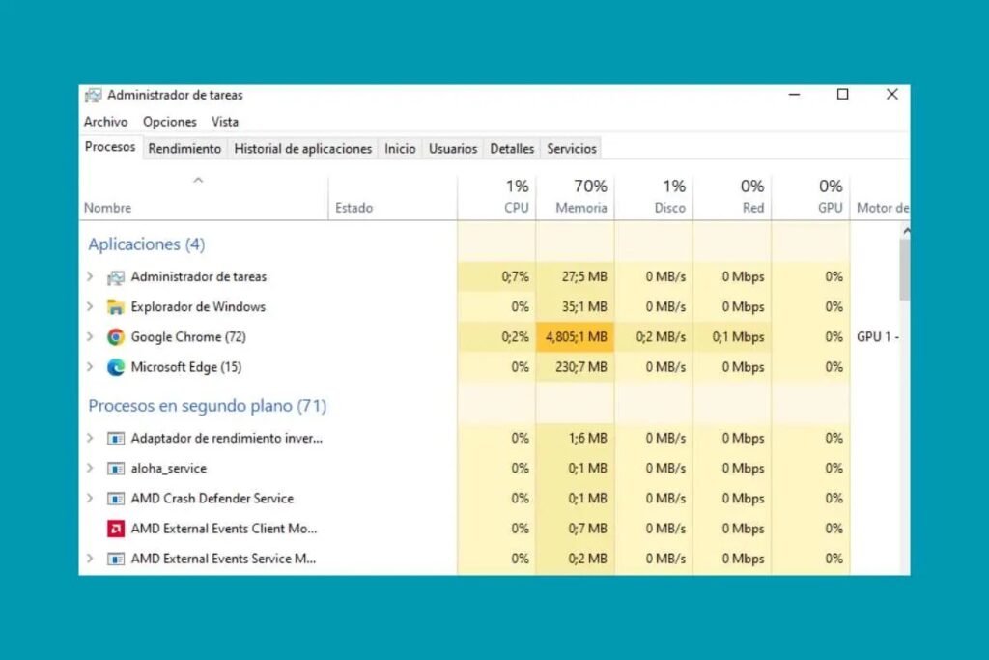Screen dimensions: 989x660
Task: Click the Microsoft Edge process icon
Action: pos(116,367)
